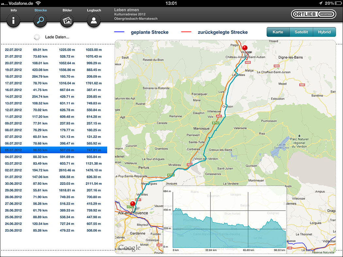Select the 16.07.2012 route entry

coord(54,90)
